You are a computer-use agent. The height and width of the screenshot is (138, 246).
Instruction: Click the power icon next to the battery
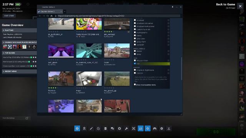[x=28, y=4]
